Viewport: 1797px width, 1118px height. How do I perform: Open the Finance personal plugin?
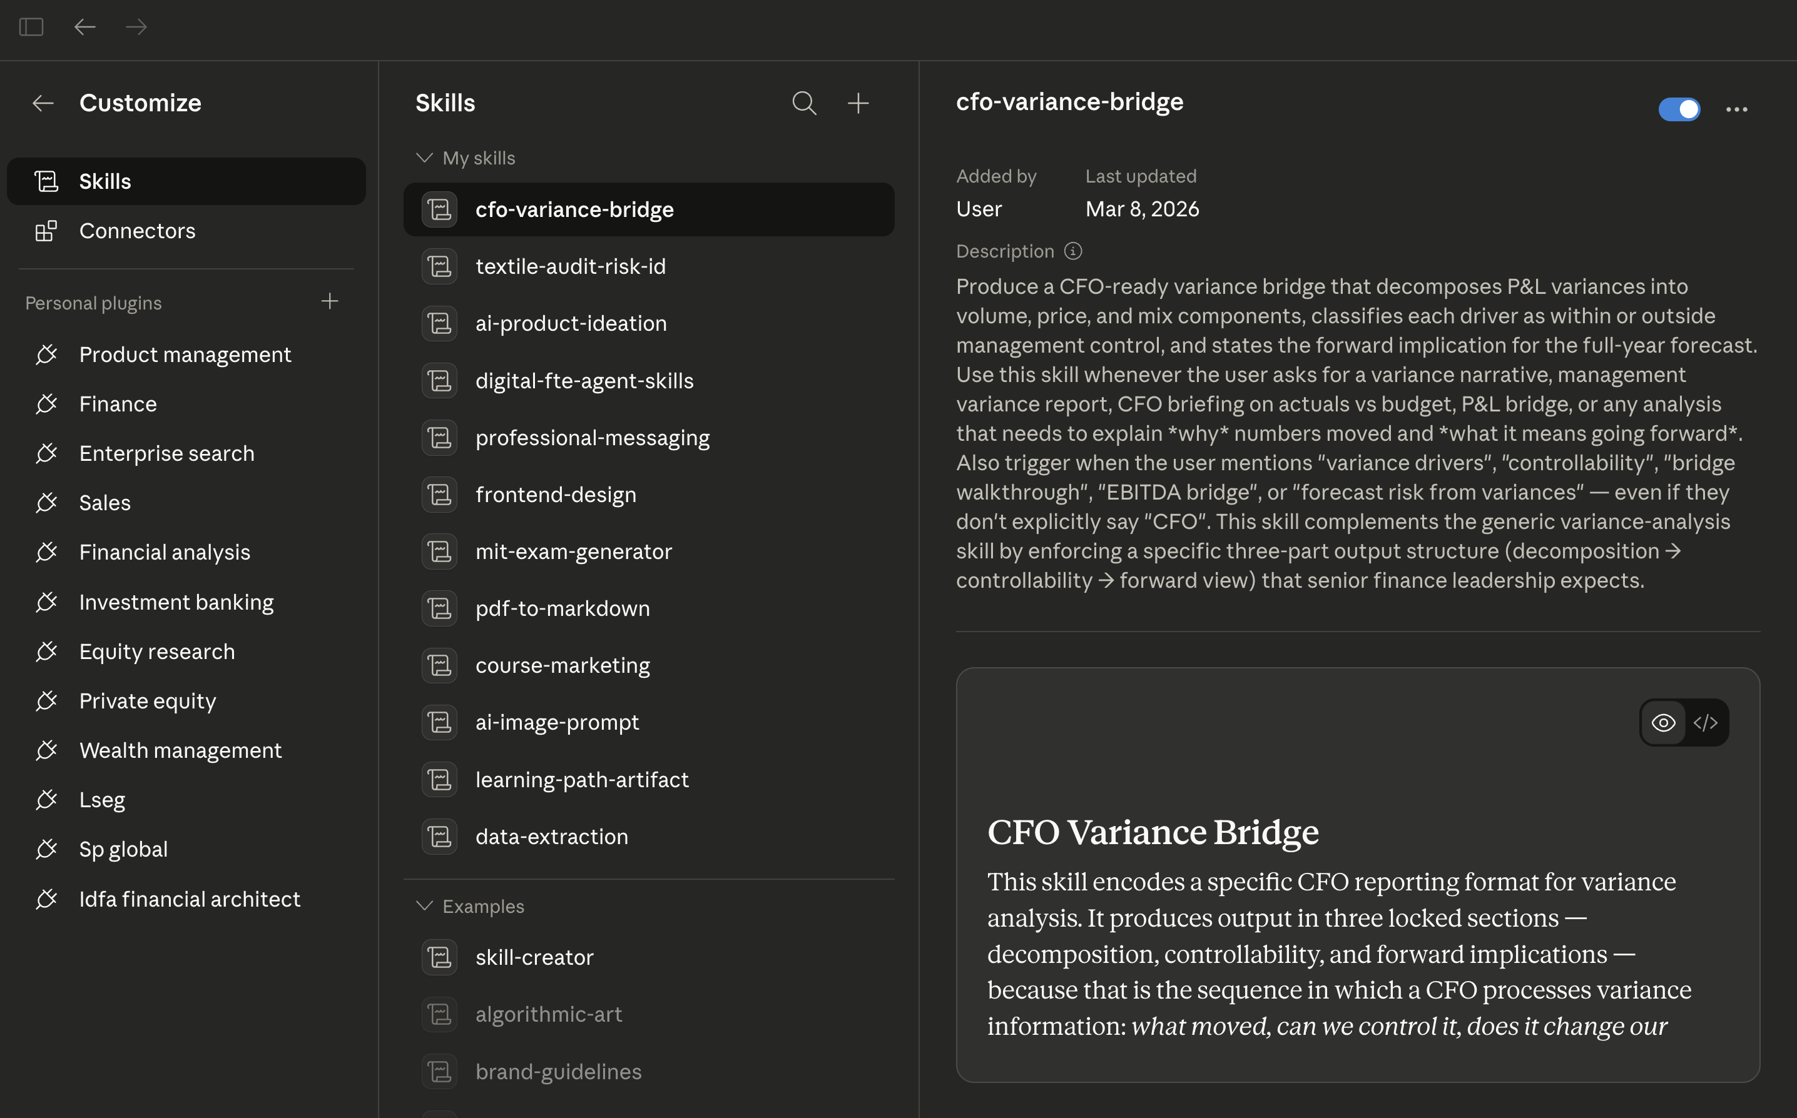pos(118,404)
